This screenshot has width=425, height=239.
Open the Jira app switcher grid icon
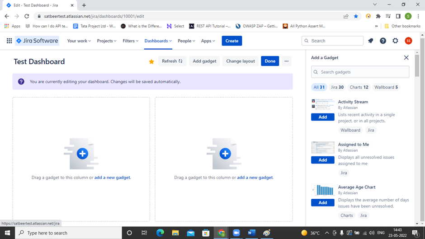9,41
